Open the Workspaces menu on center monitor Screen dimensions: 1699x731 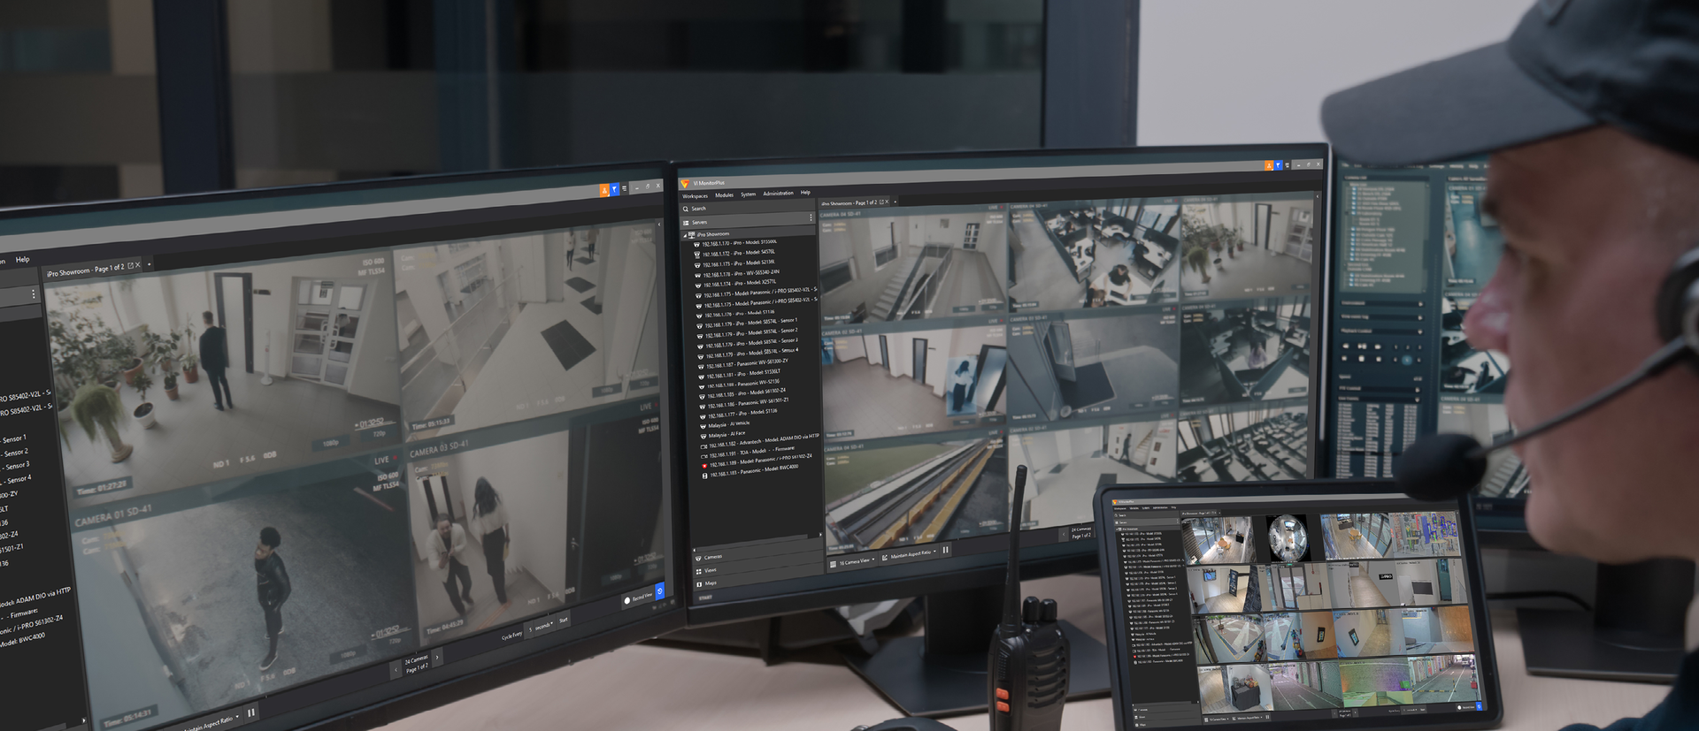[695, 196]
